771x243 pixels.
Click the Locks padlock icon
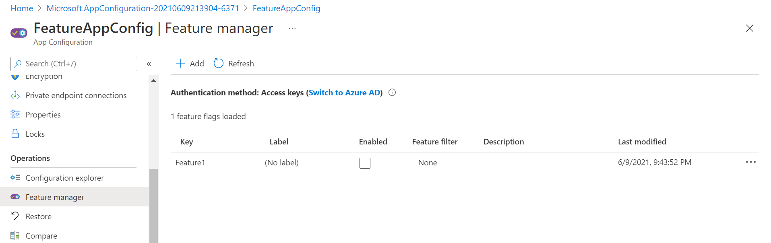pos(15,134)
